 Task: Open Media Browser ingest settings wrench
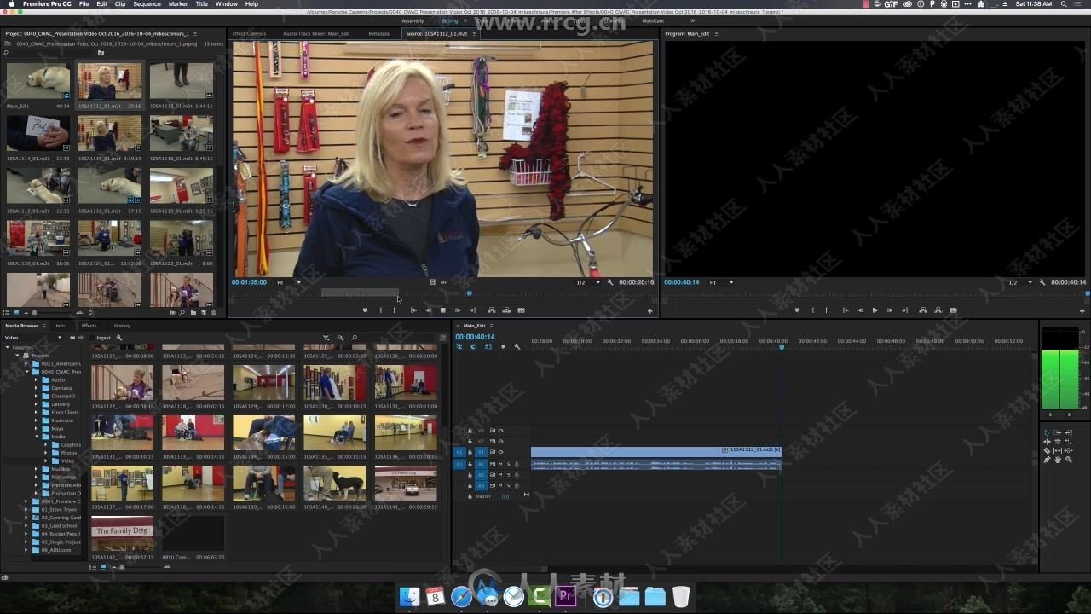[119, 338]
